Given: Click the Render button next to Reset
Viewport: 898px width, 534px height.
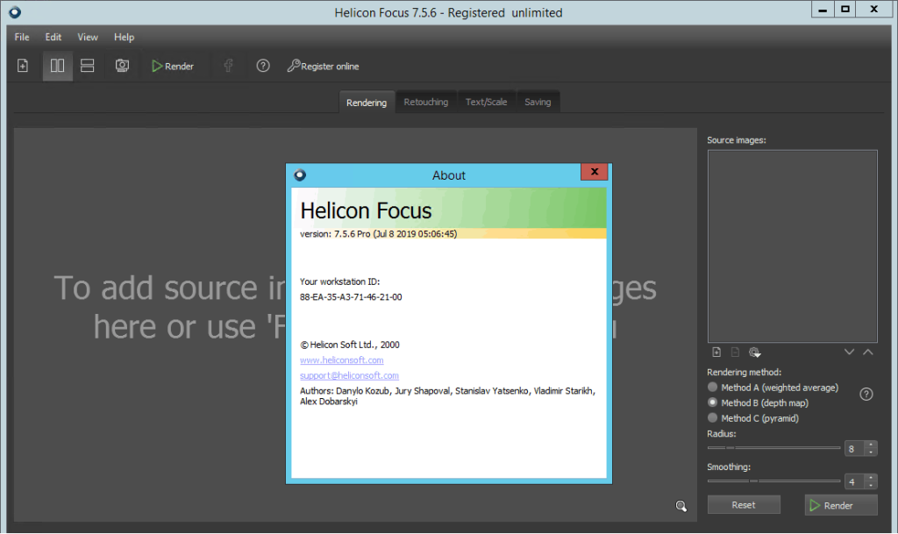Looking at the screenshot, I should click(841, 505).
